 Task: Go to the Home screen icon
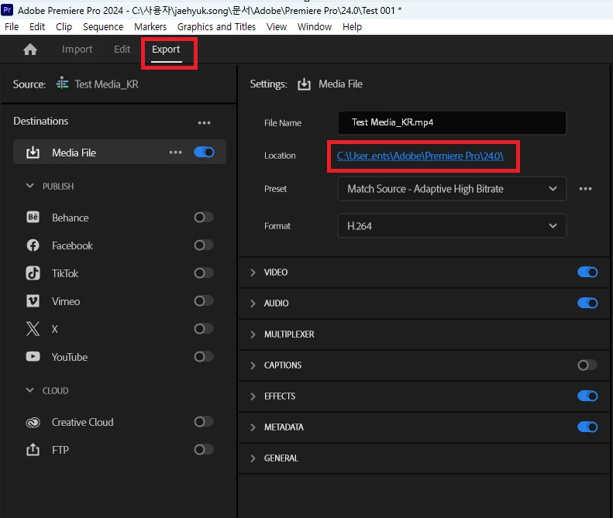(x=30, y=50)
